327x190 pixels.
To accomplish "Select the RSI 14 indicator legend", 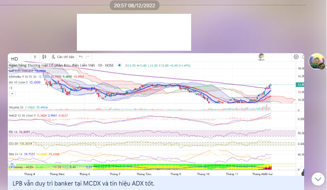I will pos(19,132).
